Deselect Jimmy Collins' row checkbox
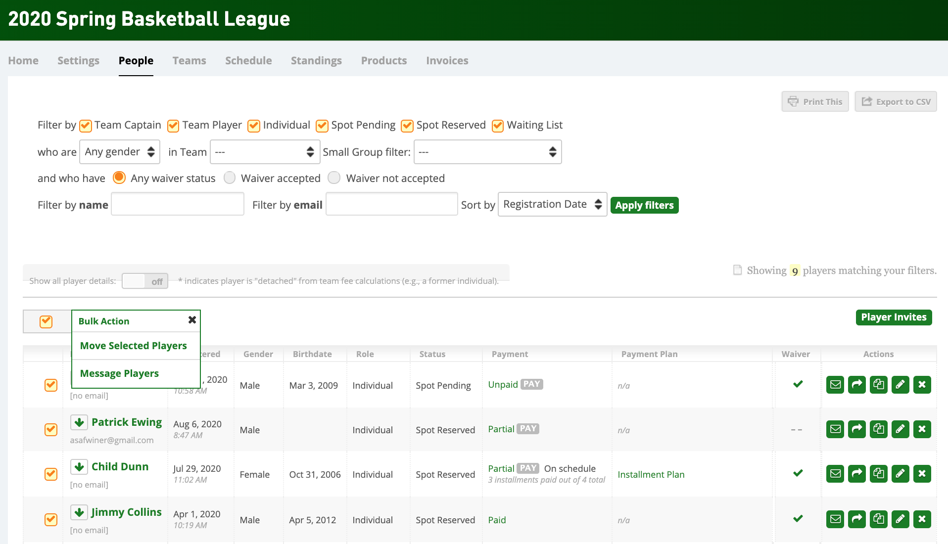948x544 pixels. (51, 520)
